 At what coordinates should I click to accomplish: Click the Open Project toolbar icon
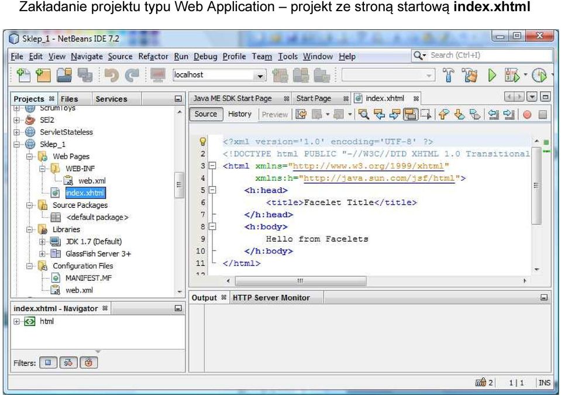[x=64, y=75]
